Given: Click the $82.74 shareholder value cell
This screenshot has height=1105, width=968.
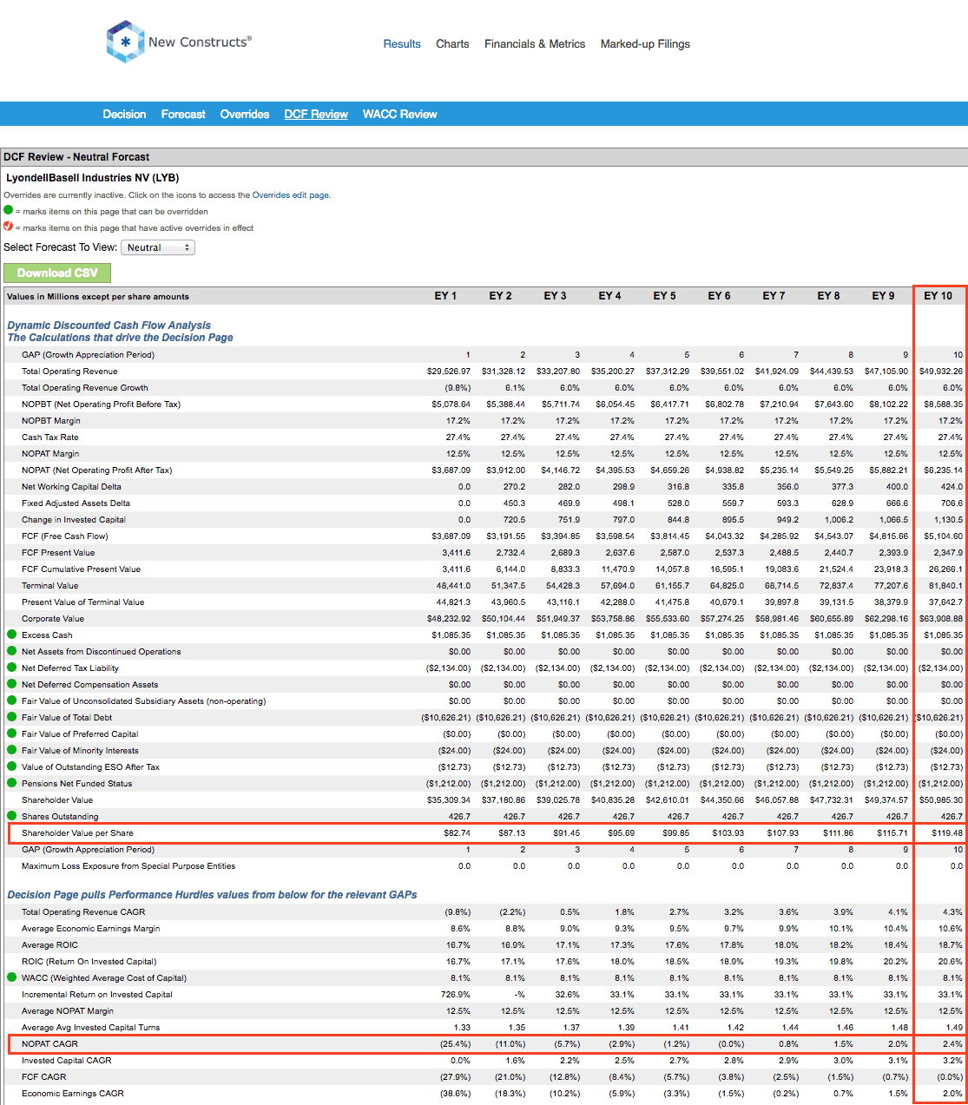Looking at the screenshot, I should click(457, 832).
